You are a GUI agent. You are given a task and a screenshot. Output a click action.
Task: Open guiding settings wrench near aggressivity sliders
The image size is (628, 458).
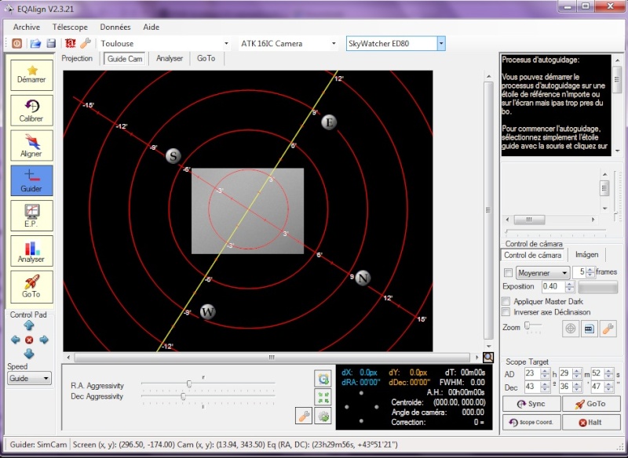point(304,416)
